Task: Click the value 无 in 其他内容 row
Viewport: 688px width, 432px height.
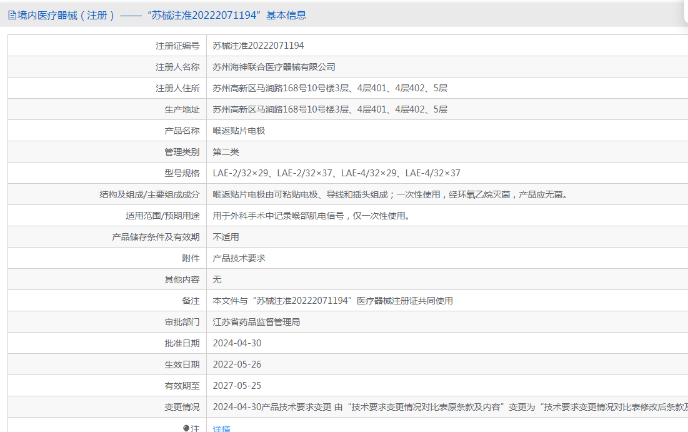Action: (217, 279)
